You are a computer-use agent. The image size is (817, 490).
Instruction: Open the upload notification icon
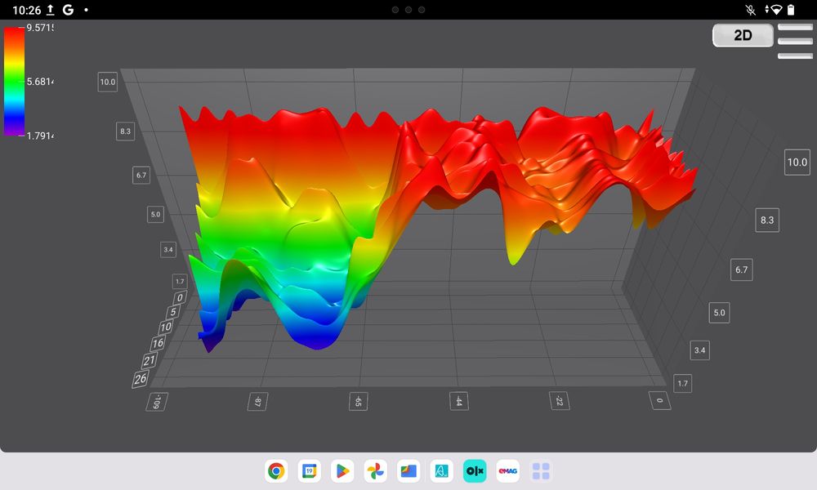point(51,9)
